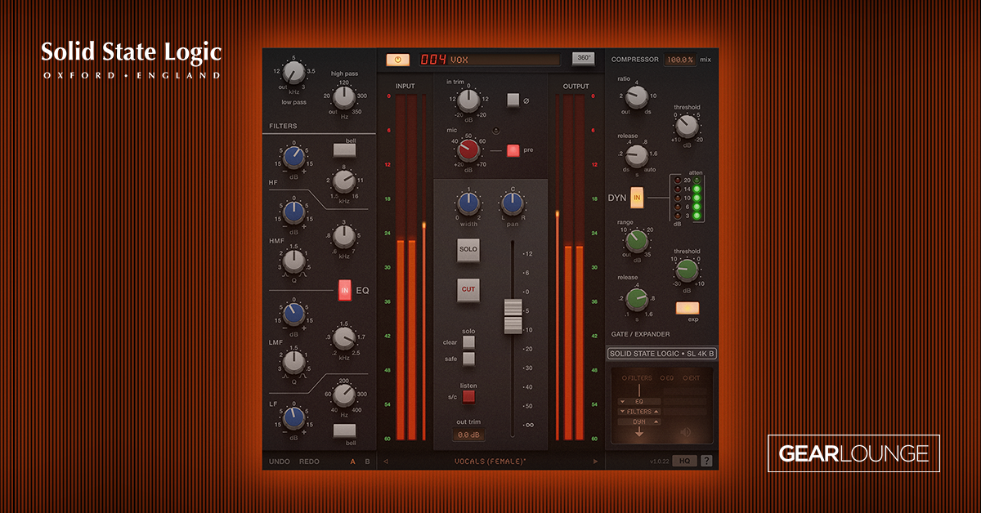
Task: Open help via the ? icon
Action: pyautogui.click(x=708, y=459)
